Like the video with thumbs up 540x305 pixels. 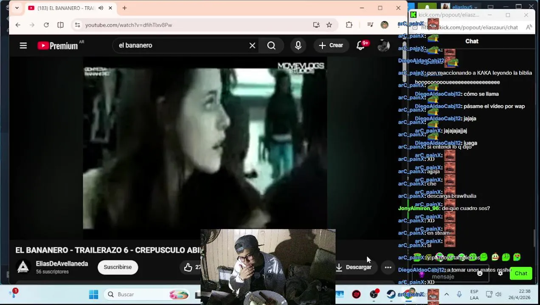(x=188, y=267)
